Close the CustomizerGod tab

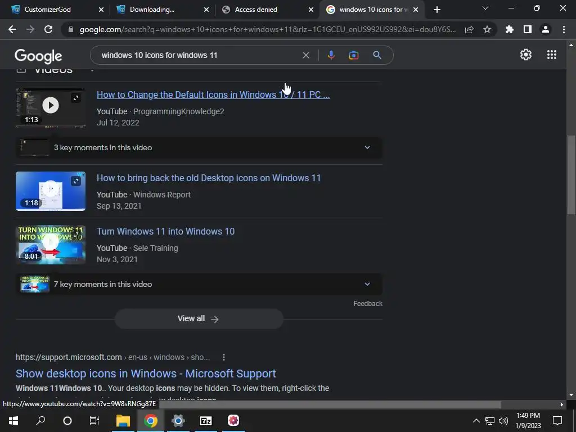[101, 10]
